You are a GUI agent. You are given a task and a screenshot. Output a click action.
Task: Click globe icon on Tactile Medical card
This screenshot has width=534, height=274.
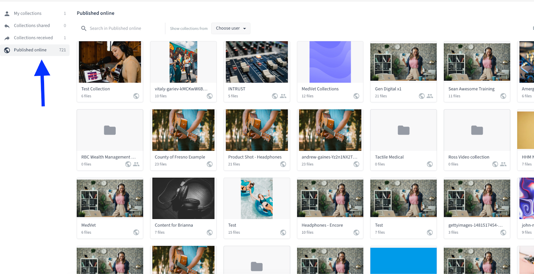coord(430,164)
